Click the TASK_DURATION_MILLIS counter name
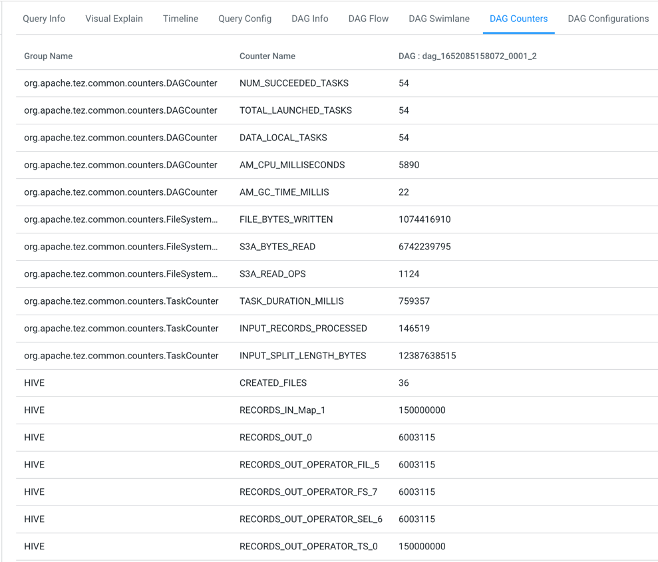This screenshot has height=562, width=658. (291, 301)
